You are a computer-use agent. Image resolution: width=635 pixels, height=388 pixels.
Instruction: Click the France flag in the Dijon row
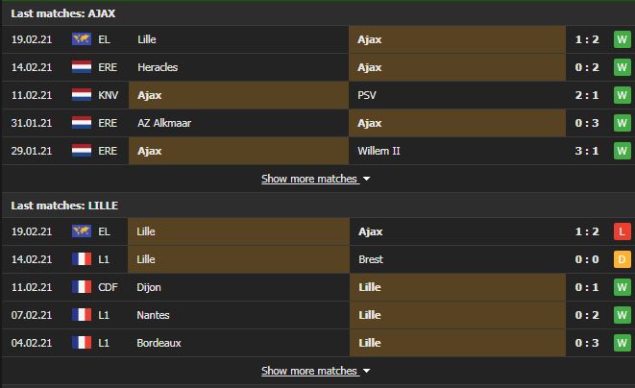click(82, 287)
